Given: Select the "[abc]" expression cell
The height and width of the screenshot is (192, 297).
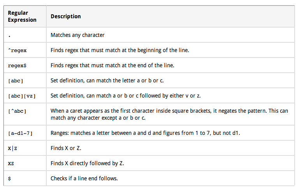Looking at the screenshot, I should point(16,80).
